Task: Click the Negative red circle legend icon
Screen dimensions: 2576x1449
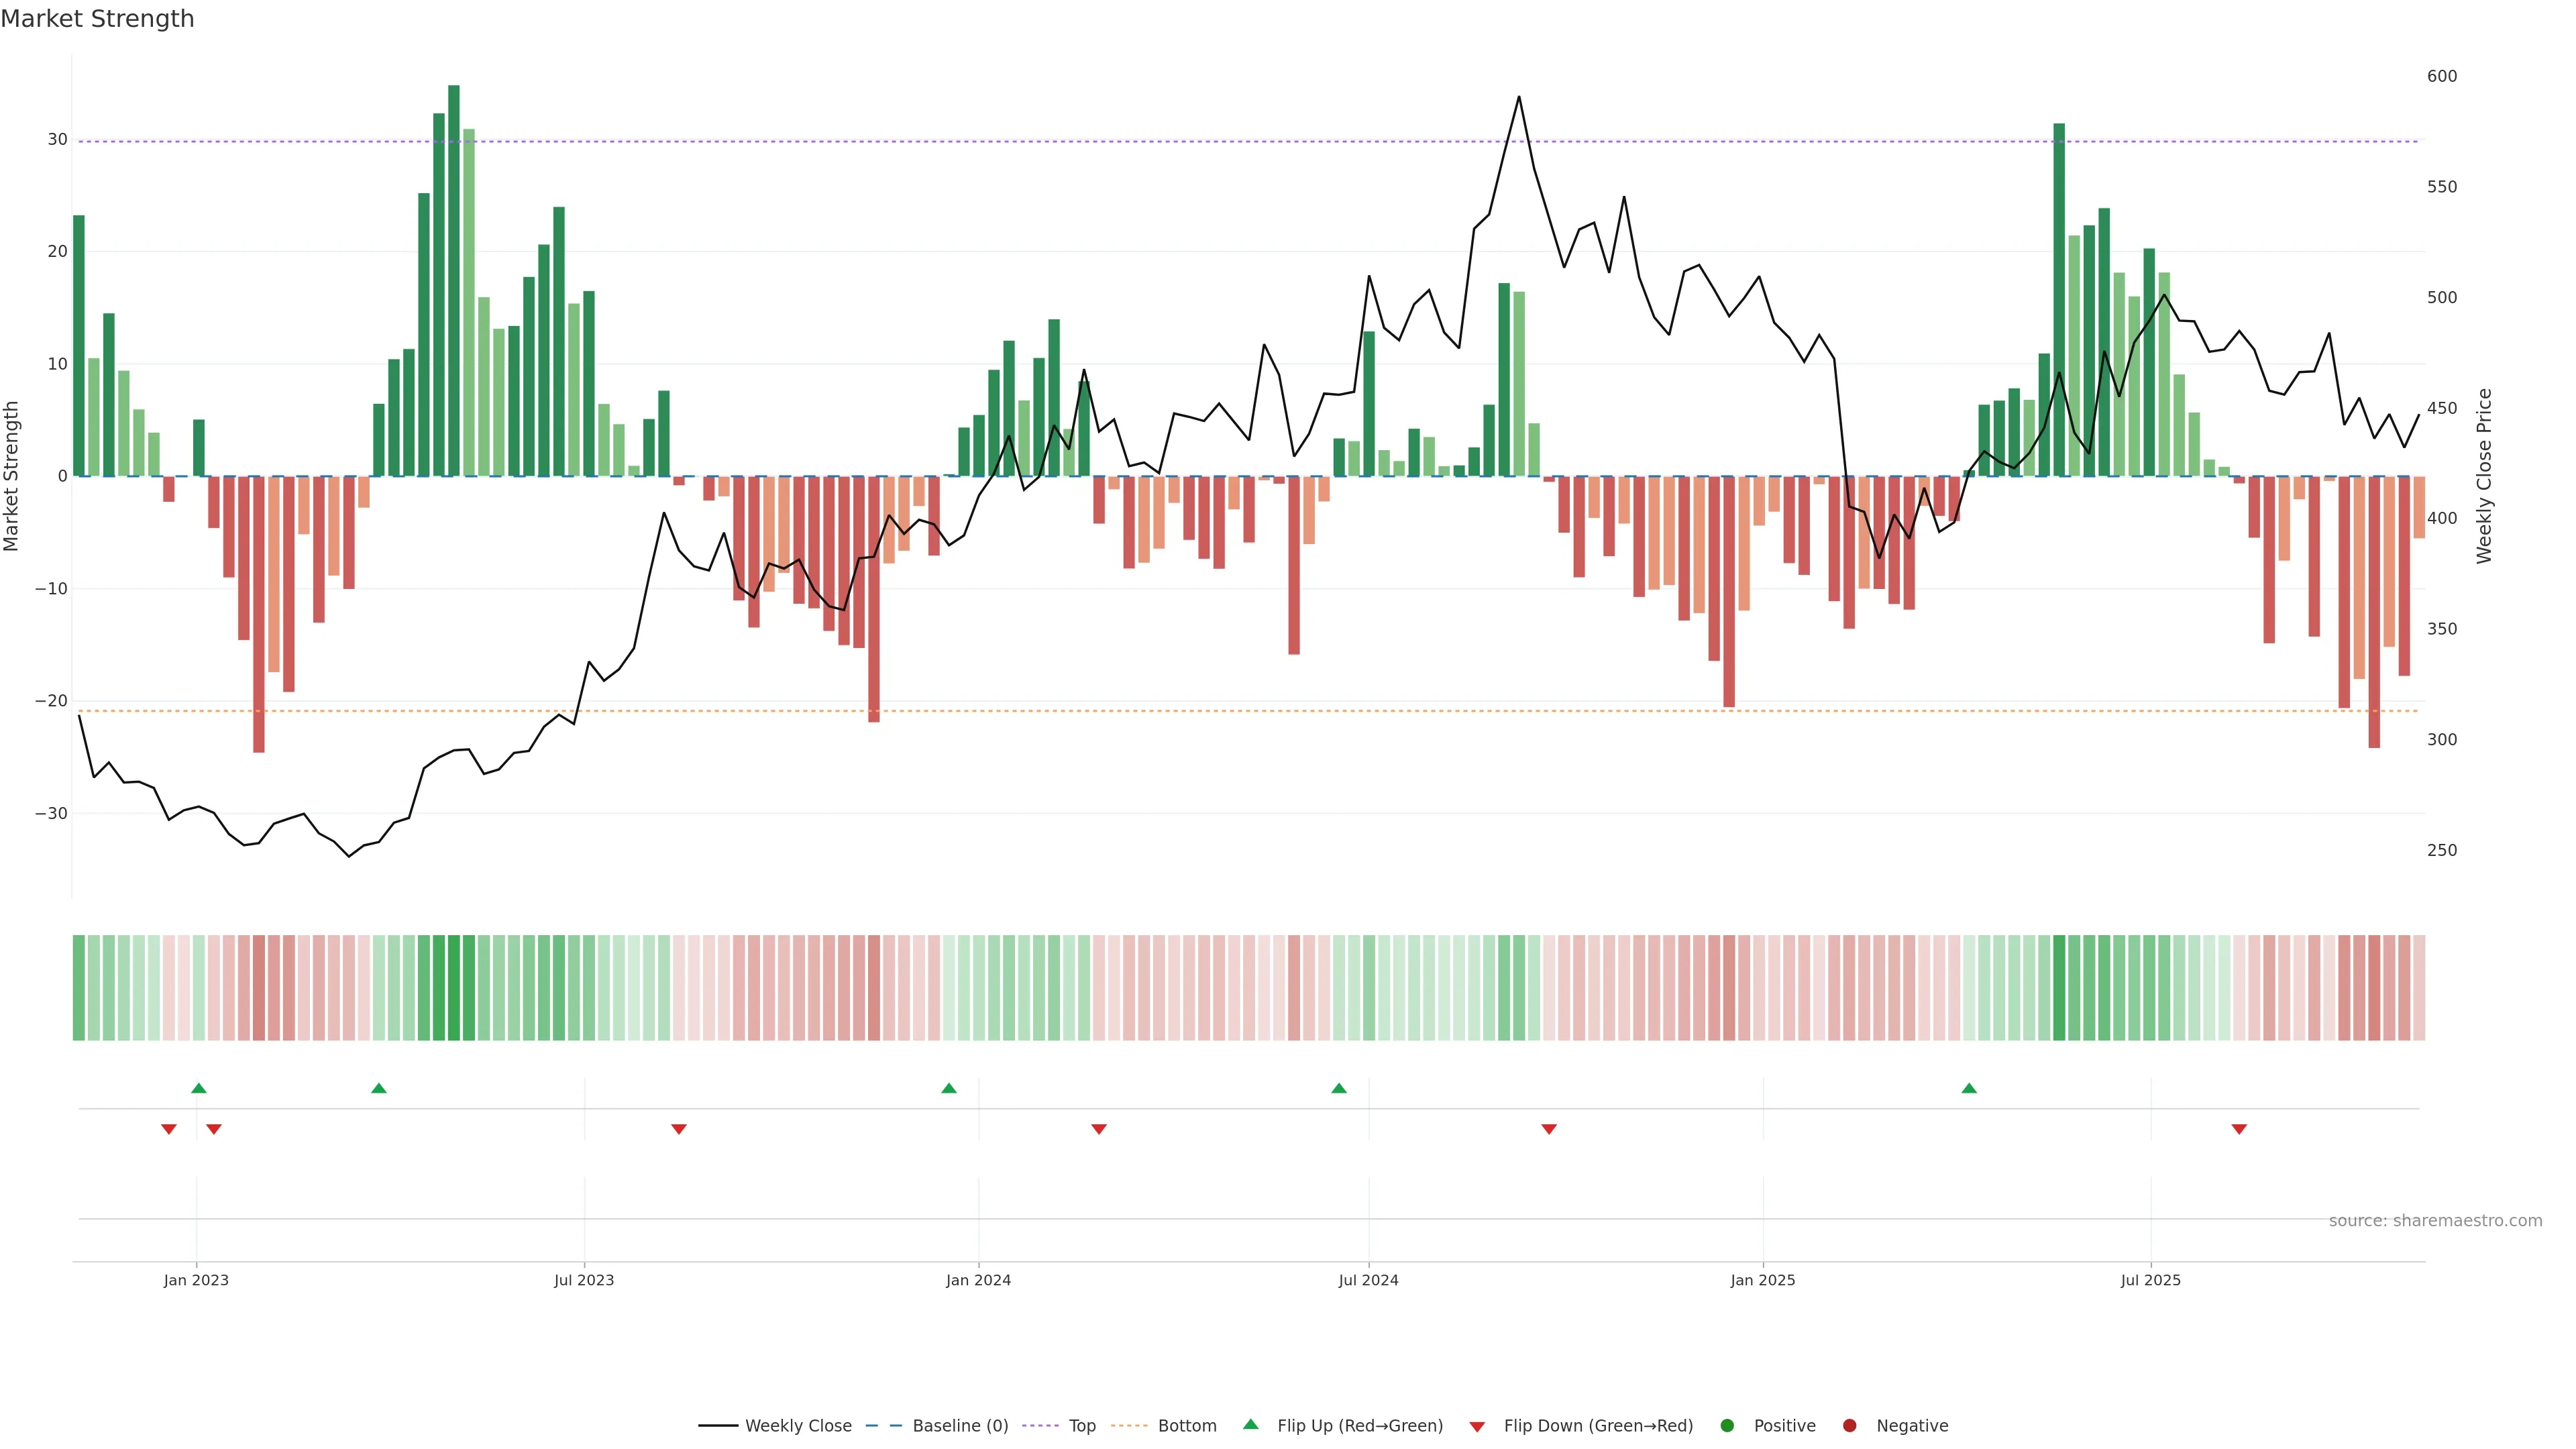Action: point(1849,1426)
